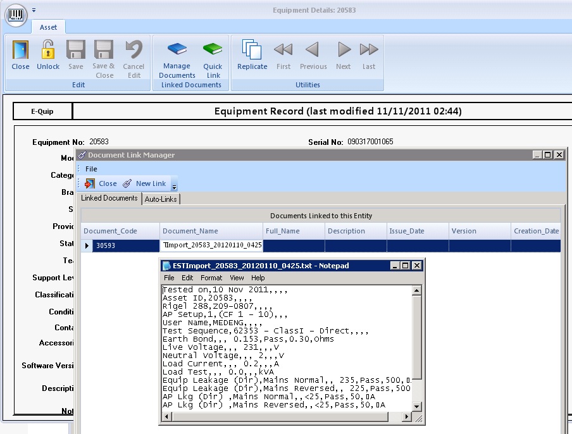Open File menu in Document Link Manager
This screenshot has width=572, height=434.
(x=91, y=169)
